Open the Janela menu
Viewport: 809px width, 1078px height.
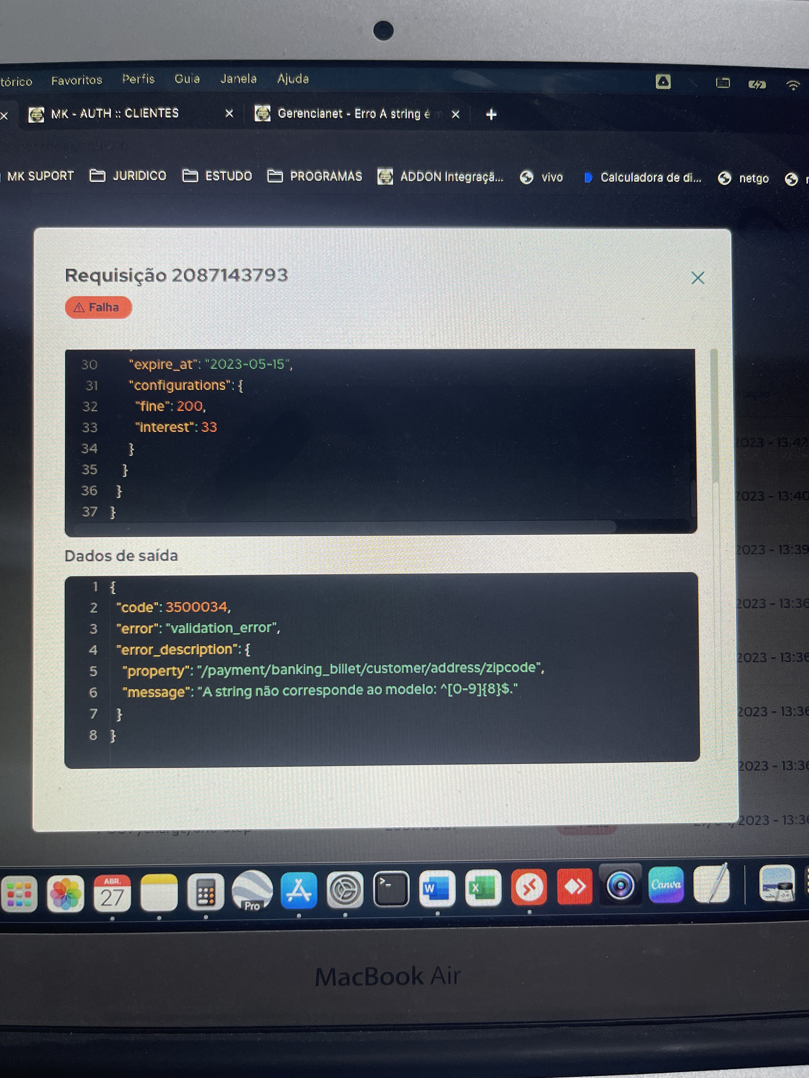[x=238, y=78]
